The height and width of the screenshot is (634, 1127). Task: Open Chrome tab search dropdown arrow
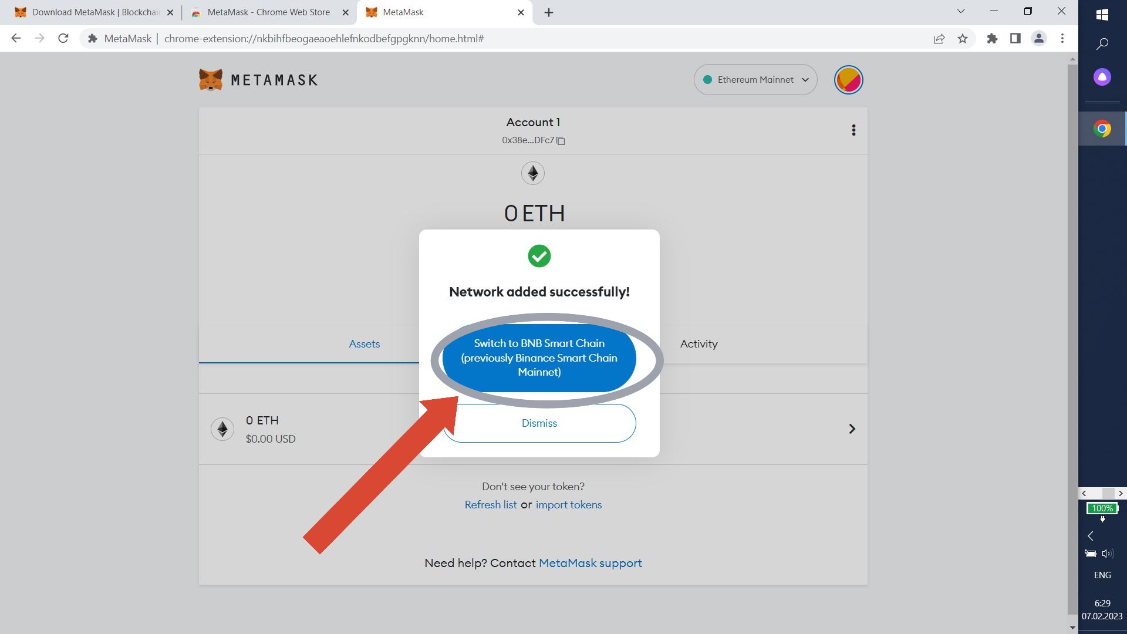pos(960,12)
